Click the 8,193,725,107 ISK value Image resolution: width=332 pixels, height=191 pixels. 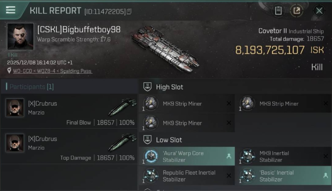(270, 50)
